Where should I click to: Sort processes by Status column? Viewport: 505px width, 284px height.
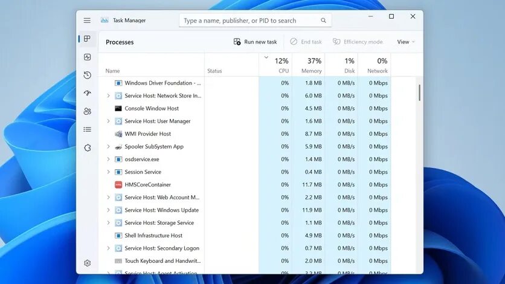click(231, 65)
